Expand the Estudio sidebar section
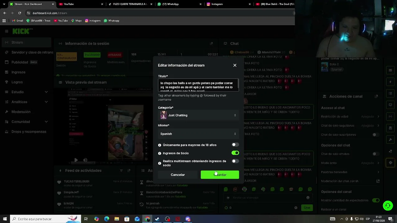The image size is (397, 223). coord(26,92)
